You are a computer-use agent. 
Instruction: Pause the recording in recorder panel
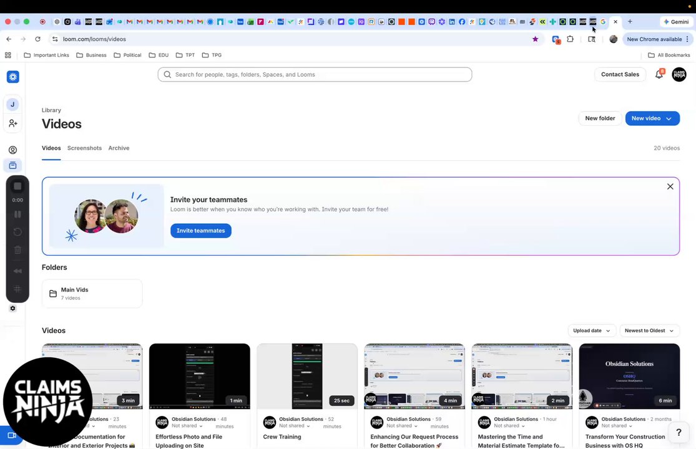[17, 215]
